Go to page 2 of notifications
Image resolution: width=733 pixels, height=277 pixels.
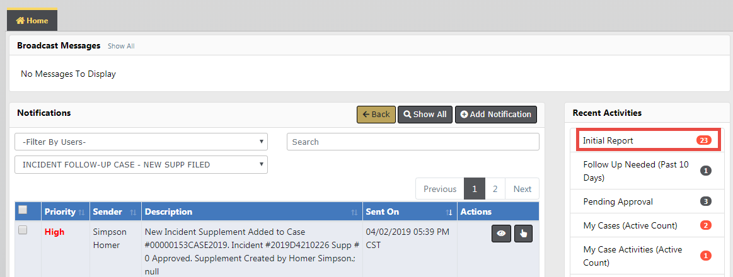click(x=495, y=189)
